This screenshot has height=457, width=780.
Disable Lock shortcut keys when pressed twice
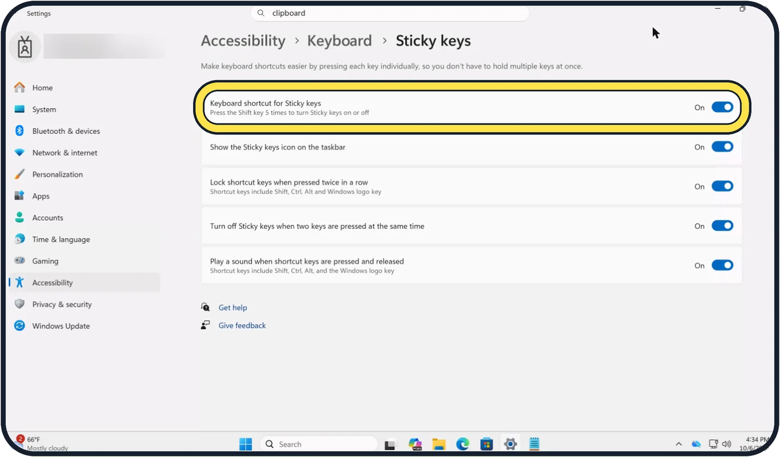(x=722, y=186)
